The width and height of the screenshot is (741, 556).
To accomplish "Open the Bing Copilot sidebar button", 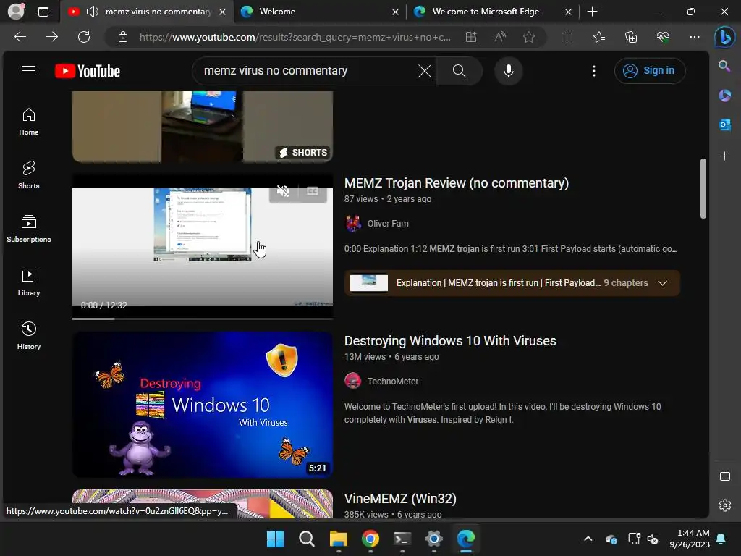I will [725, 38].
